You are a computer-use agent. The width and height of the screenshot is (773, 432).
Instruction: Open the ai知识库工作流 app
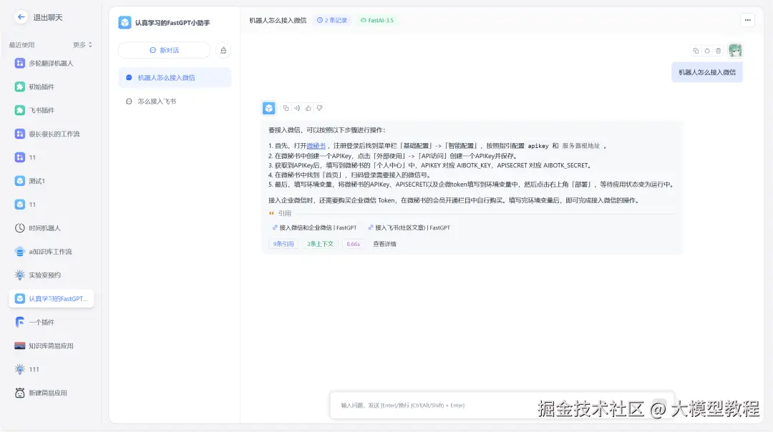(x=52, y=252)
